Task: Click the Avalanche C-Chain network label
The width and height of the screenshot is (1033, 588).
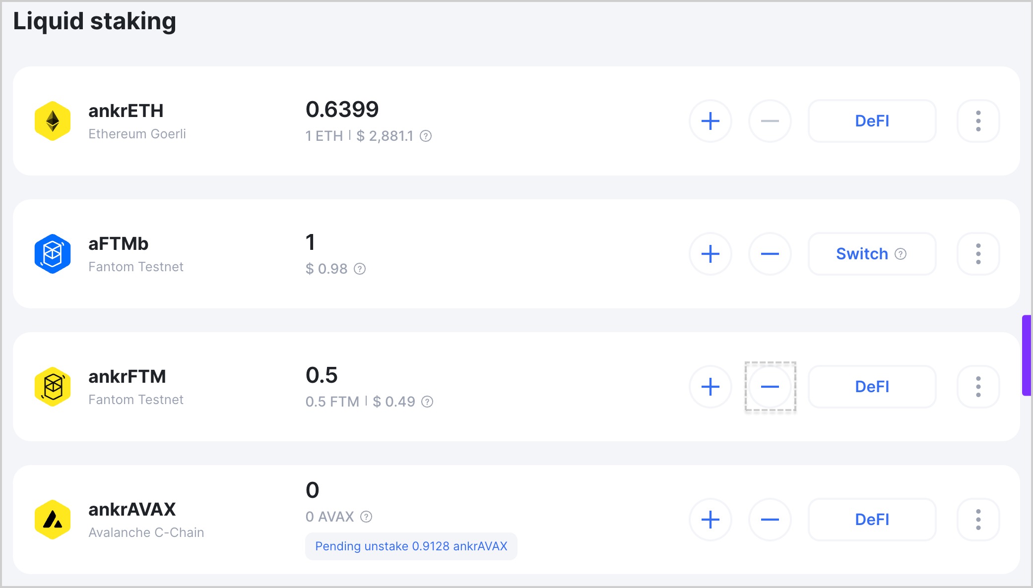Action: coord(146,532)
